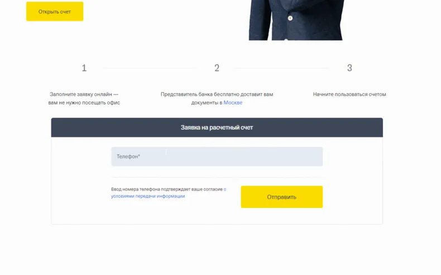441x275 pixels.
Task: Submit the form with "Отправить" button
Action: pyautogui.click(x=281, y=197)
